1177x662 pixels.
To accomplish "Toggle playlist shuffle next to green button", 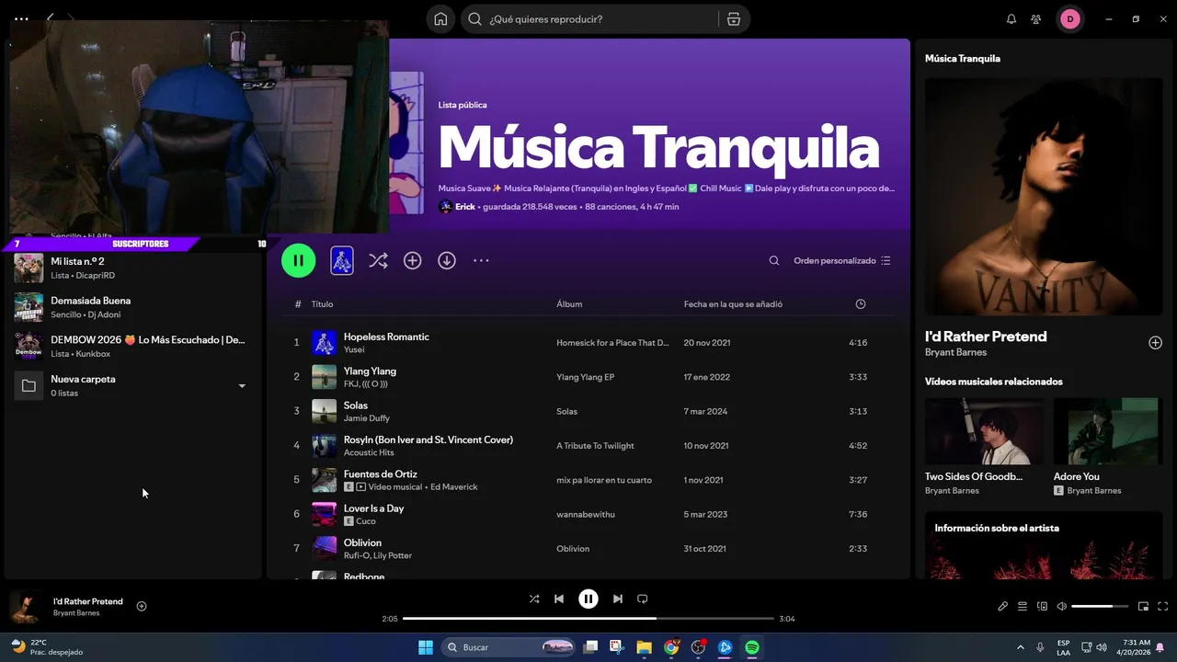I will click(x=378, y=261).
